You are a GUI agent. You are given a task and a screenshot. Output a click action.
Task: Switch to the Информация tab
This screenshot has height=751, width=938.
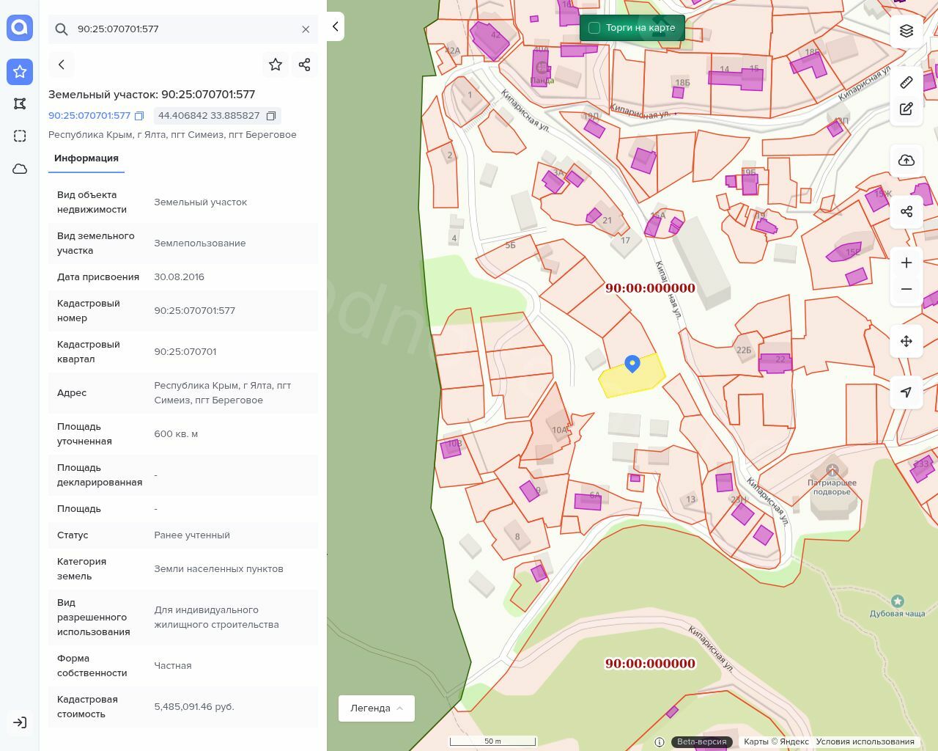(x=86, y=158)
